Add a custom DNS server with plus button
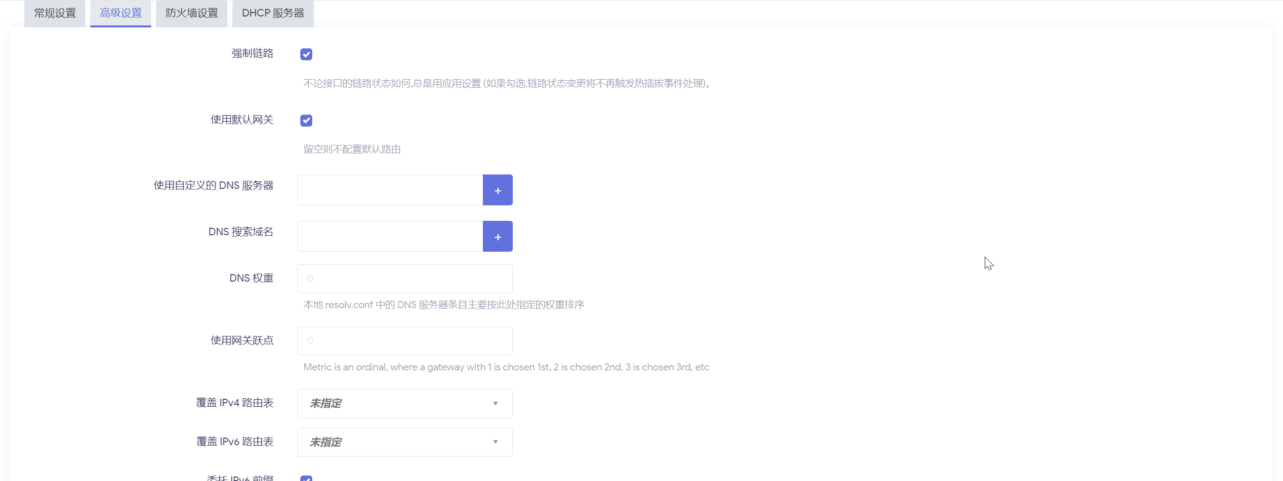Image resolution: width=1283 pixels, height=481 pixels. click(497, 190)
